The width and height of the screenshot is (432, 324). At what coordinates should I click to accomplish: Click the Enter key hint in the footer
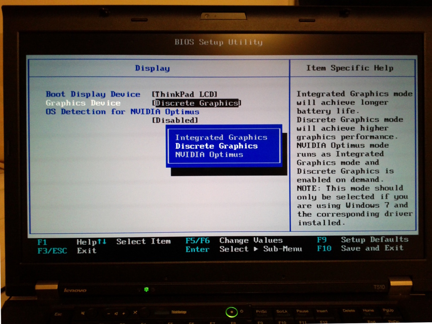pyautogui.click(x=197, y=249)
